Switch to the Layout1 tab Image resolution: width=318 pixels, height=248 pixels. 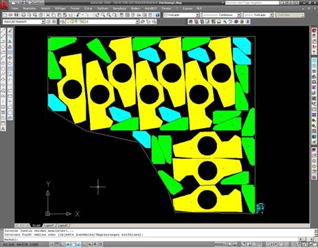pyautogui.click(x=49, y=225)
